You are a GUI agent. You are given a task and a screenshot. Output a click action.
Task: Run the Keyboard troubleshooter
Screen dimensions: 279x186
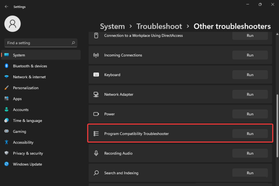pos(250,75)
